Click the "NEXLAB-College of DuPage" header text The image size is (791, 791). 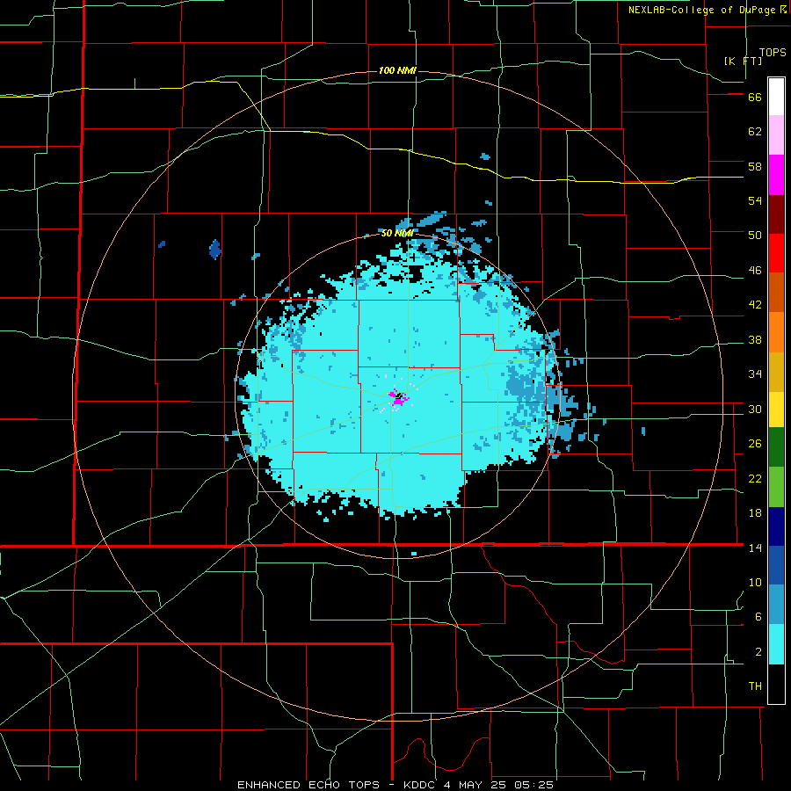[704, 10]
